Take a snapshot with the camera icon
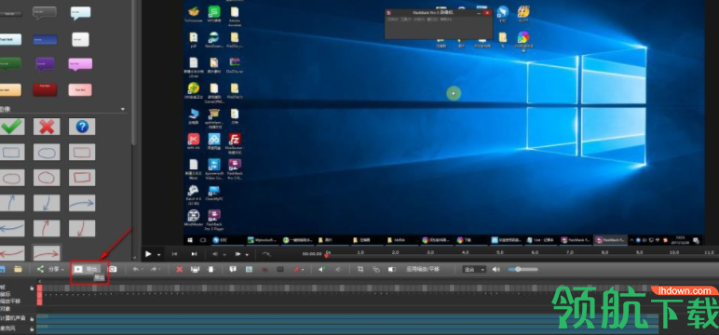The height and width of the screenshot is (335, 719). (x=113, y=269)
